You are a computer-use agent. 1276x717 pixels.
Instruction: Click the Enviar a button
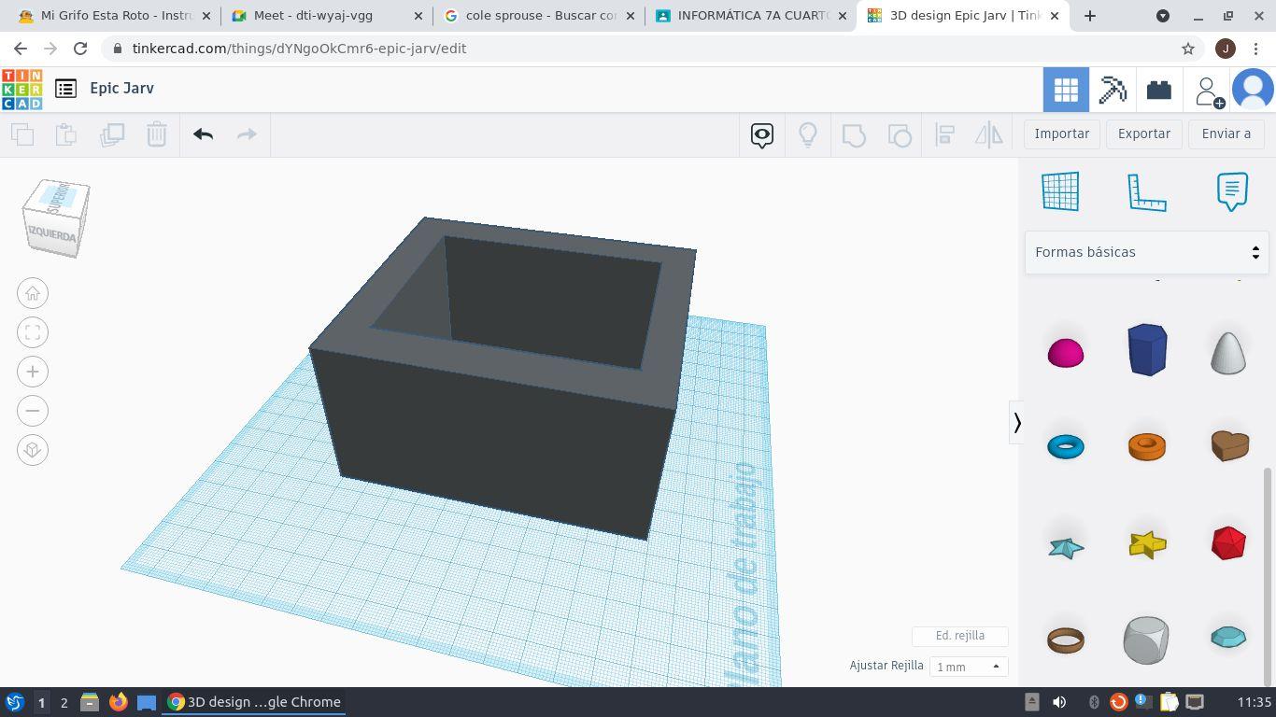coord(1226,134)
